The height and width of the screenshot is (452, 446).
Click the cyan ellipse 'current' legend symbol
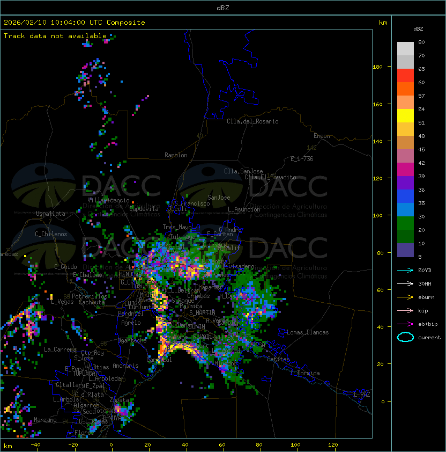tap(405, 337)
